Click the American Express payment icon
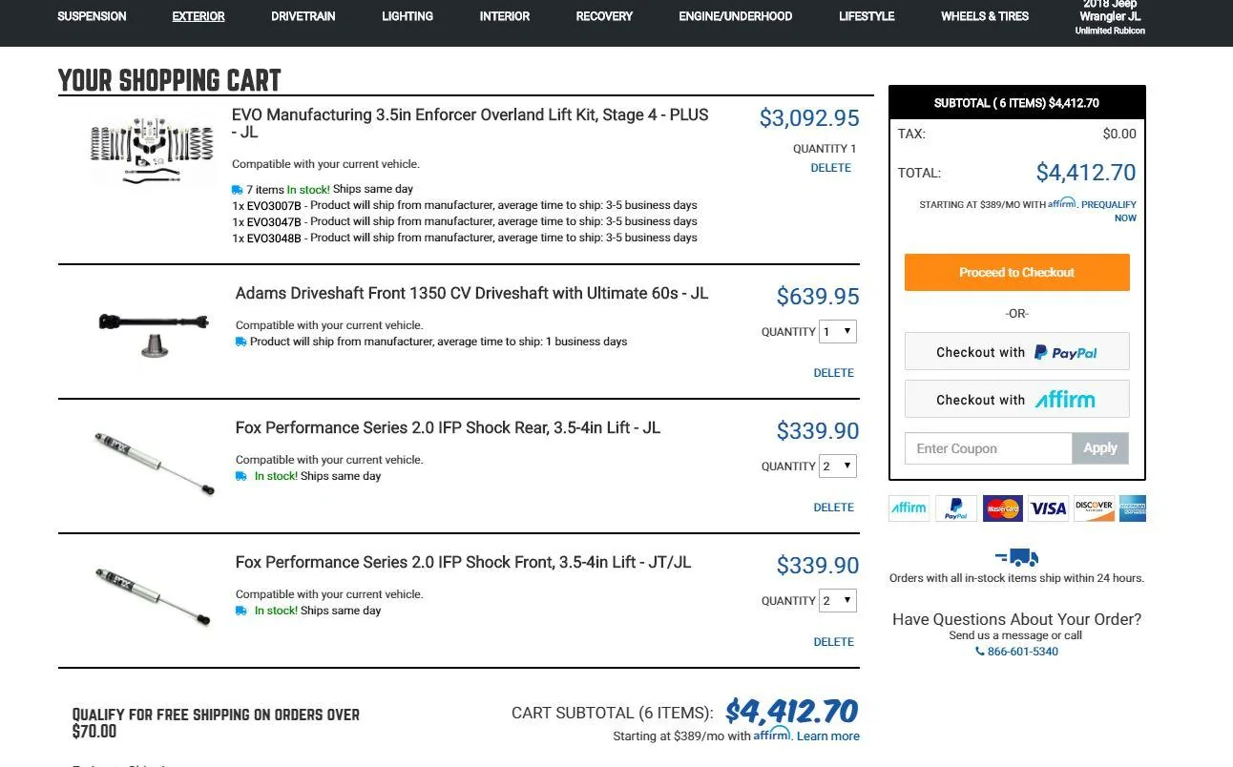This screenshot has height=767, width=1233. [1133, 508]
